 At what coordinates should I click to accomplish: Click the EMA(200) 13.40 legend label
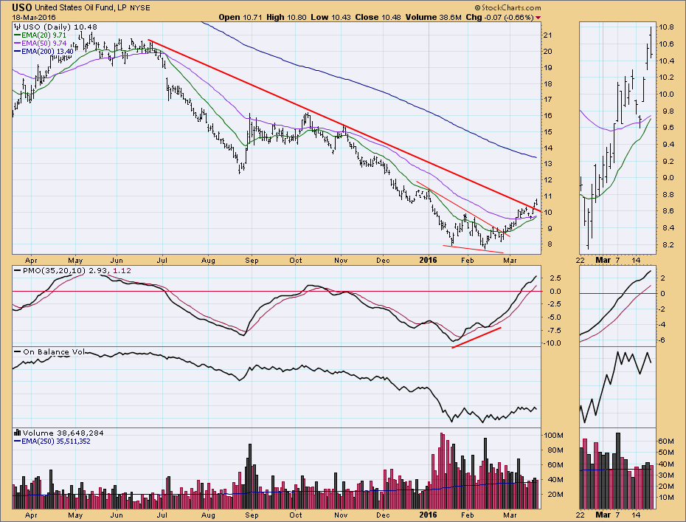(x=47, y=52)
